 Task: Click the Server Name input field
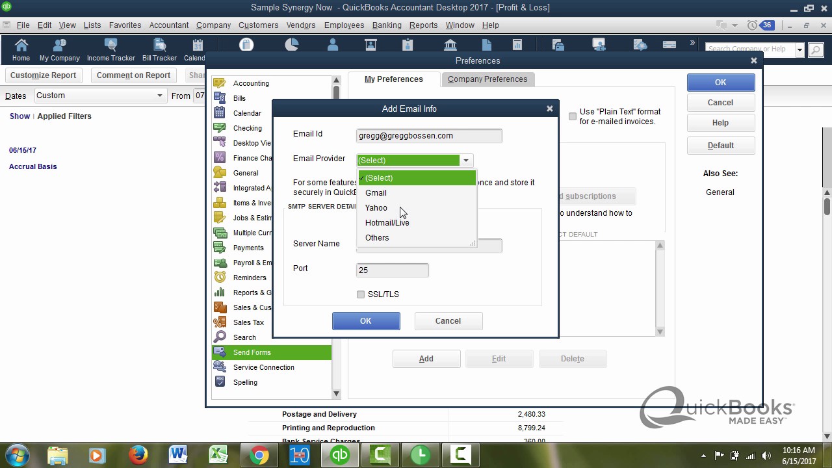coord(429,246)
